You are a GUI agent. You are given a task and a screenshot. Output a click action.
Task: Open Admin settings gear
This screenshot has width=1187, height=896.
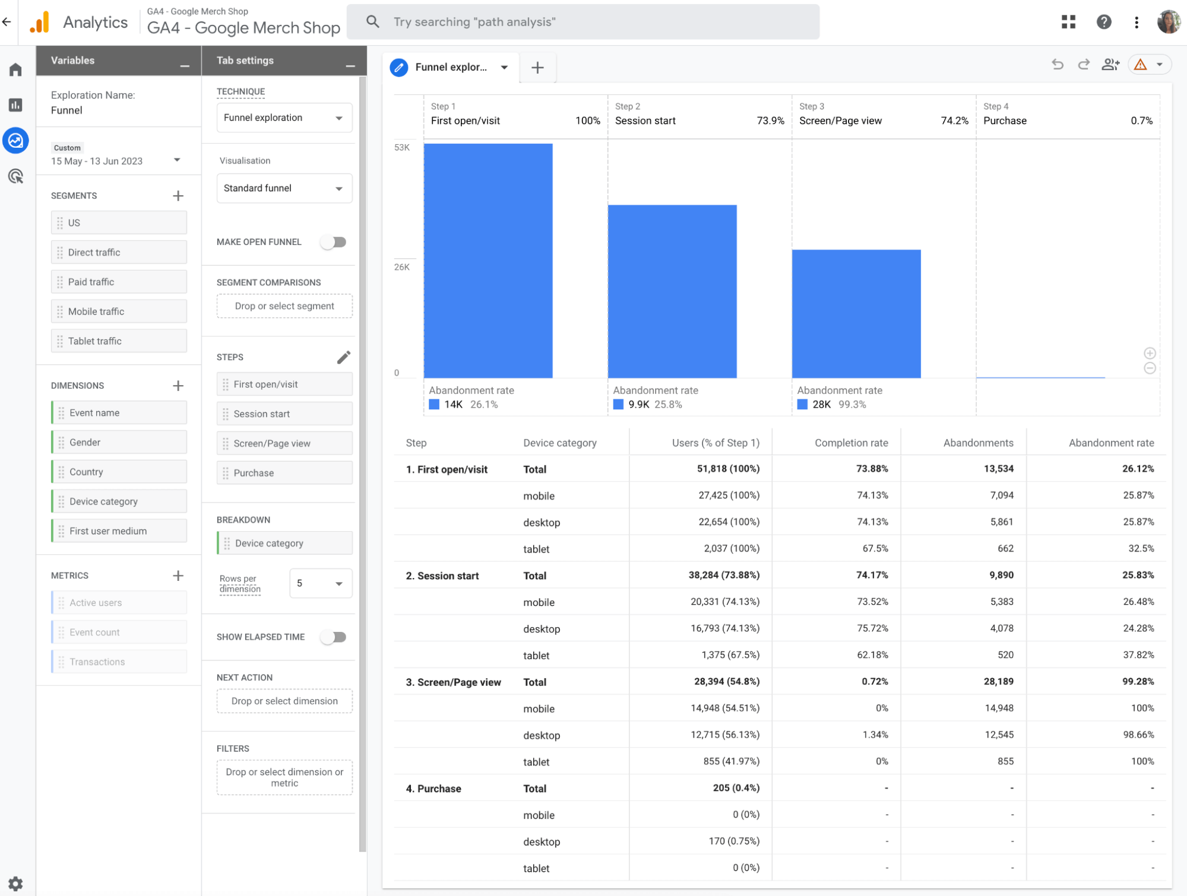tap(16, 884)
